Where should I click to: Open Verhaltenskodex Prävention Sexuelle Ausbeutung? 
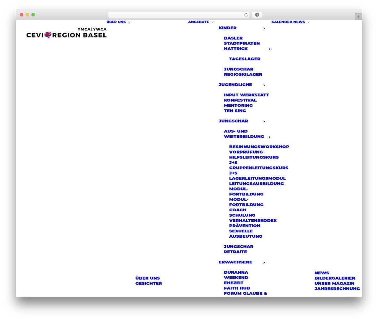point(253,228)
